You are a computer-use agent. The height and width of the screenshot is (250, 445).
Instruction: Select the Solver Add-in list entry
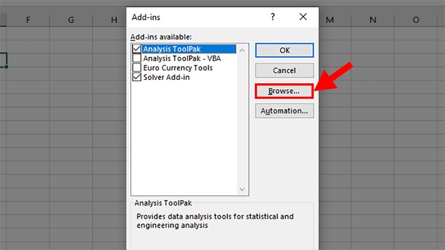point(166,78)
